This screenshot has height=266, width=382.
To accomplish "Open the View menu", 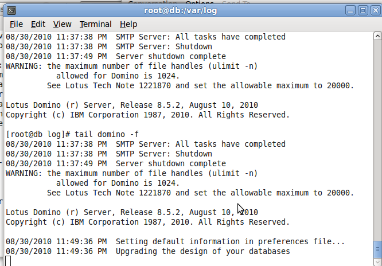I will click(x=62, y=24).
